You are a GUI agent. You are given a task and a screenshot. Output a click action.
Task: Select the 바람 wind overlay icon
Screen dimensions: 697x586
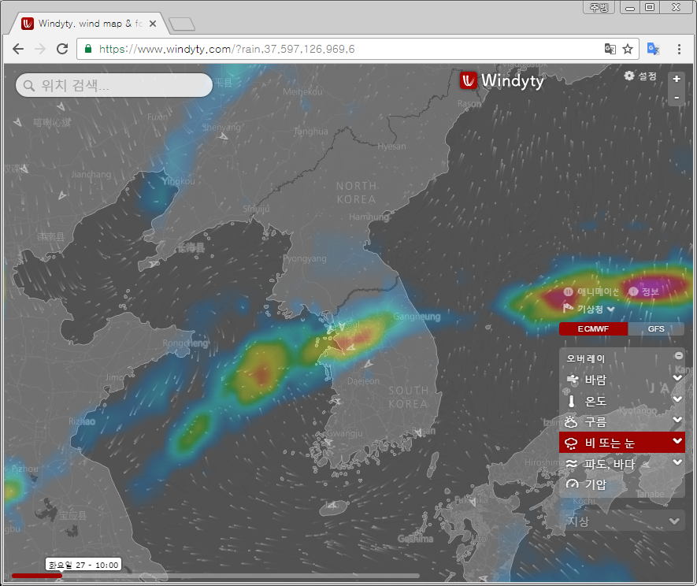point(573,380)
